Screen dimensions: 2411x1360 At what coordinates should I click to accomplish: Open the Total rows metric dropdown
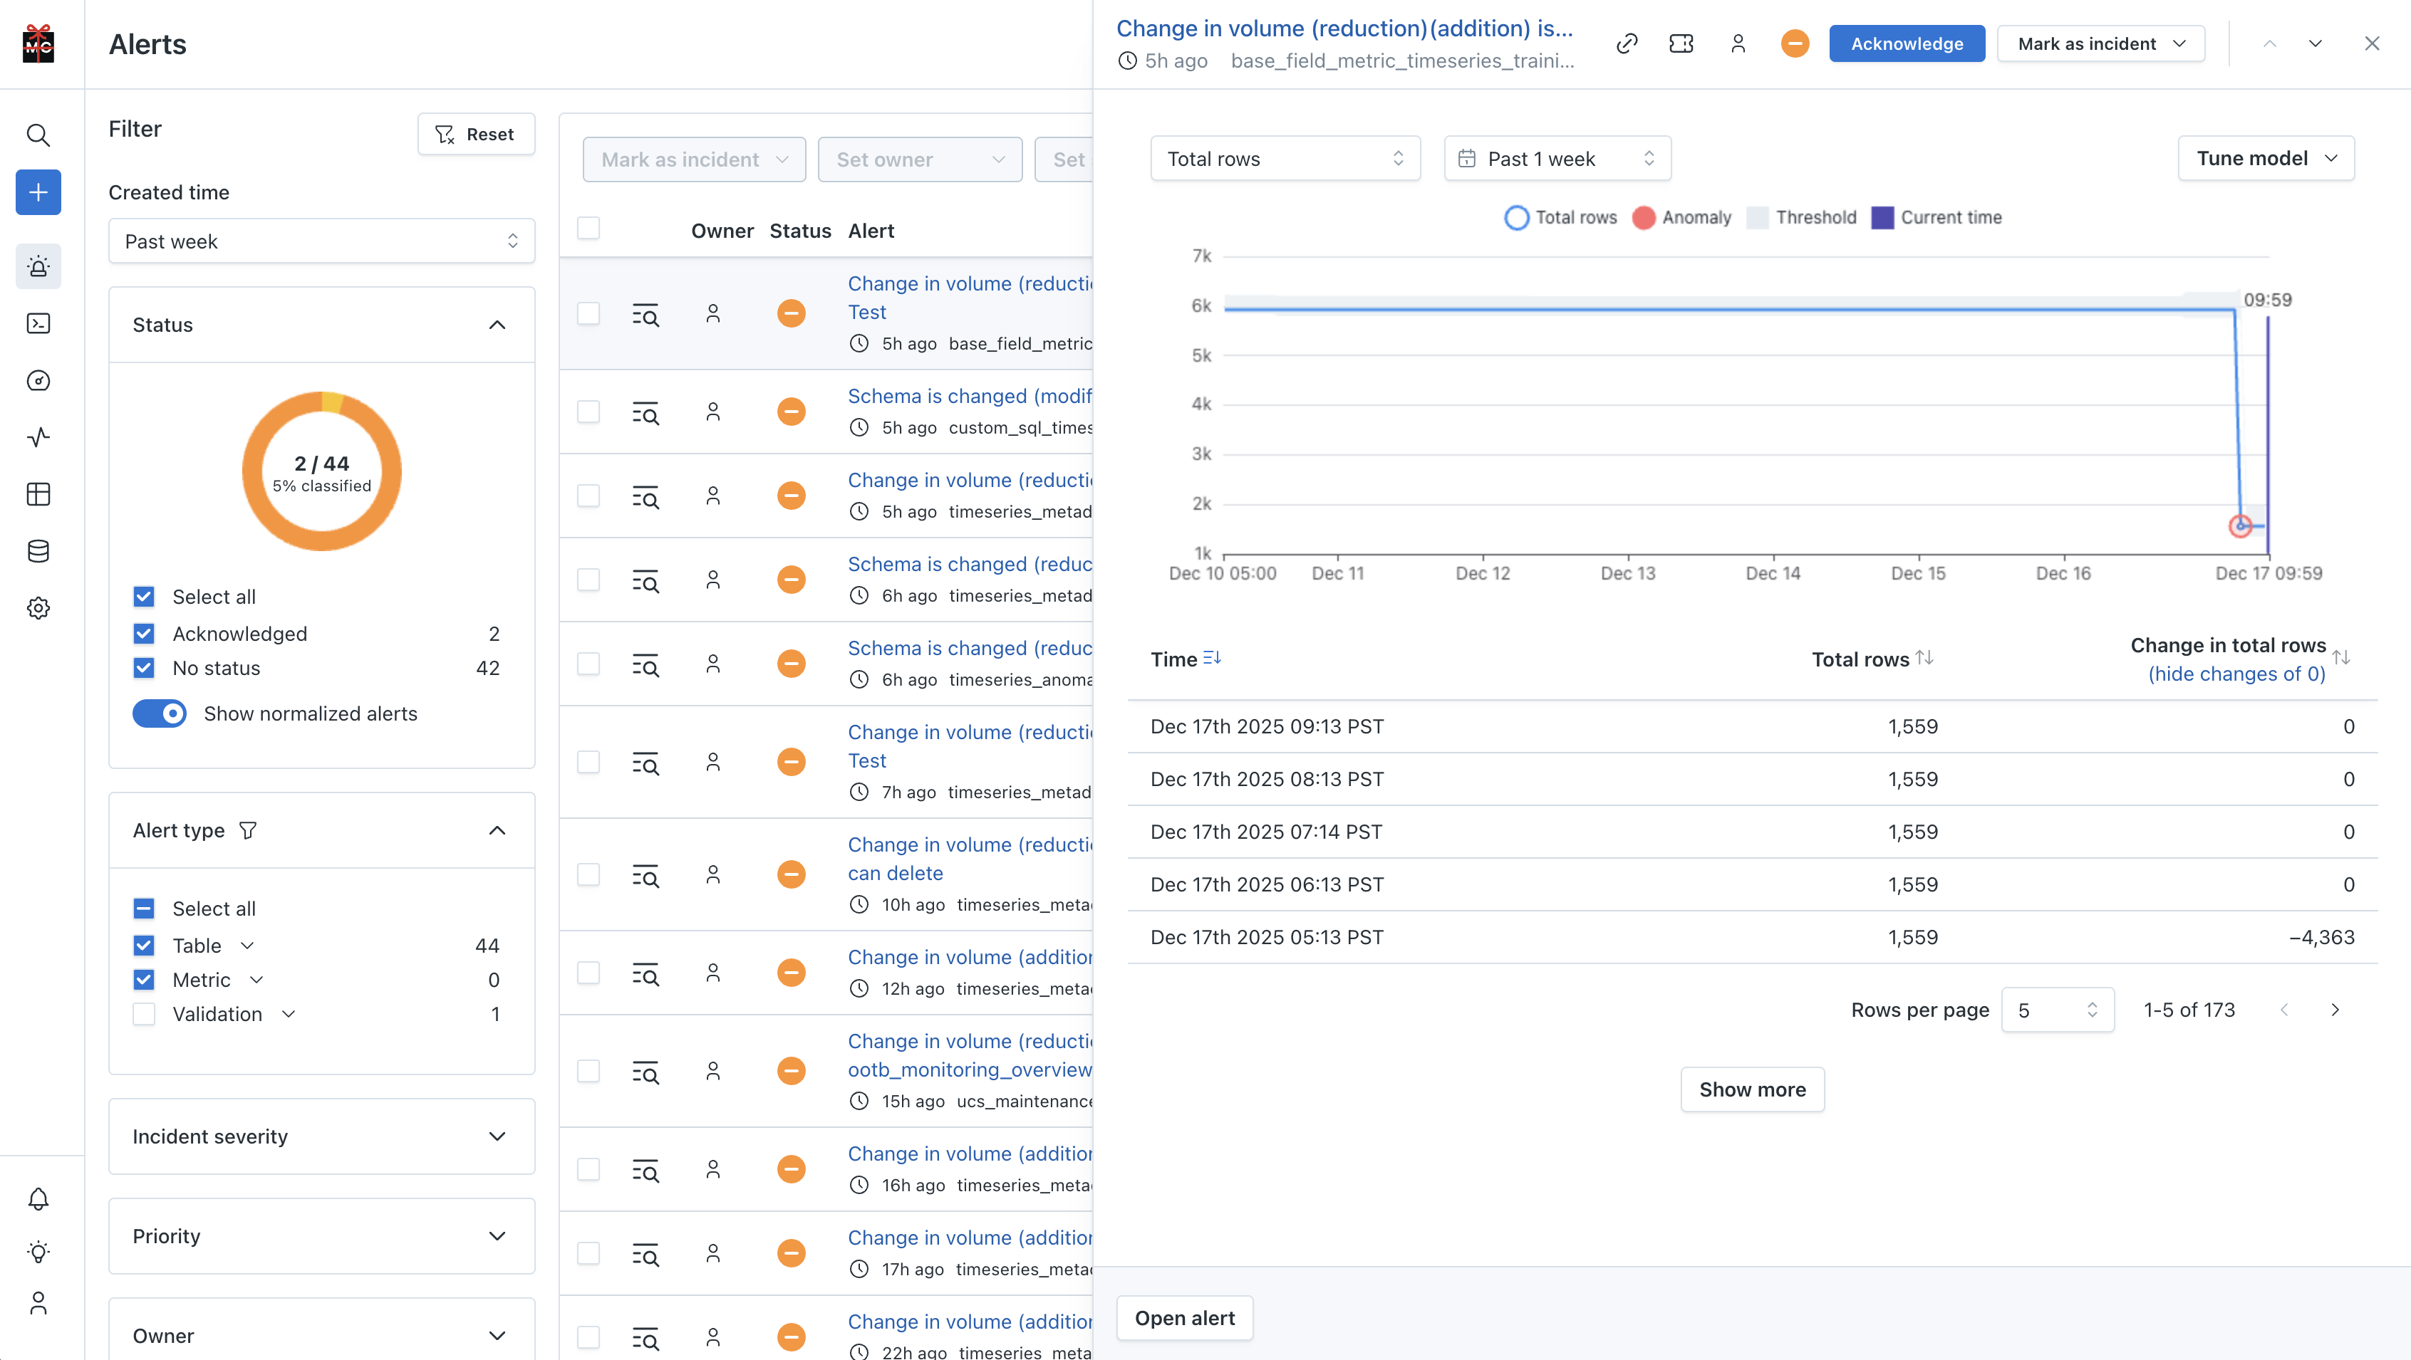[x=1284, y=159]
